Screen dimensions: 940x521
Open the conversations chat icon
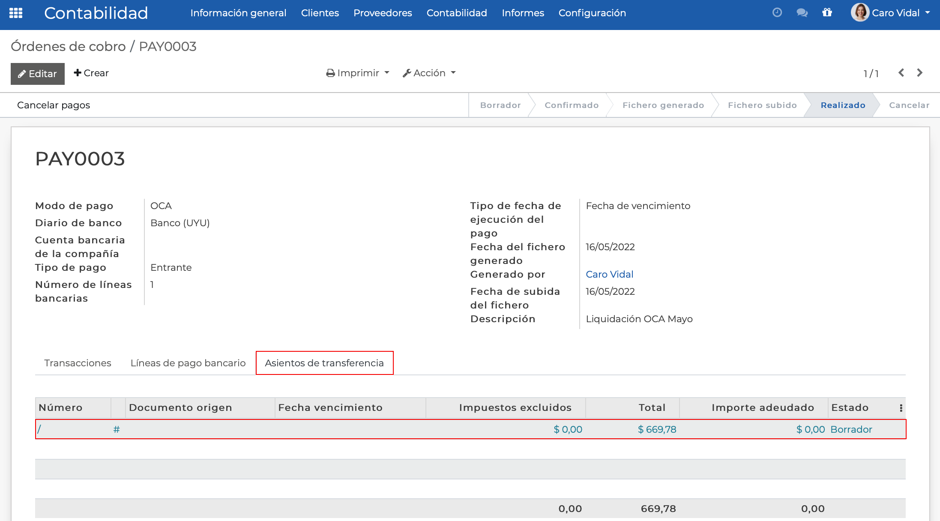click(802, 13)
